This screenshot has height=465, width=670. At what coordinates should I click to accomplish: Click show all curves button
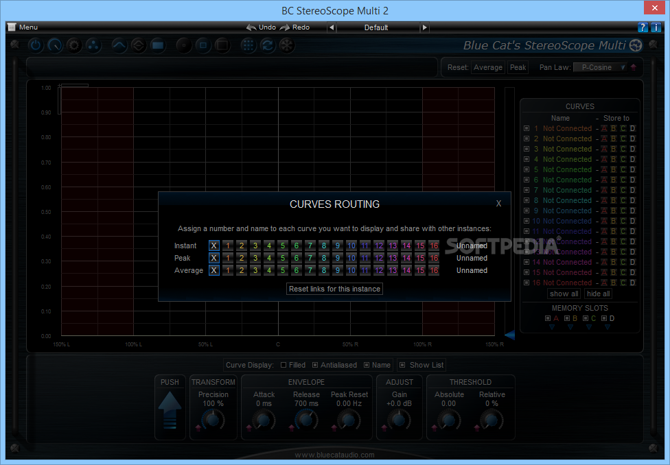(564, 294)
